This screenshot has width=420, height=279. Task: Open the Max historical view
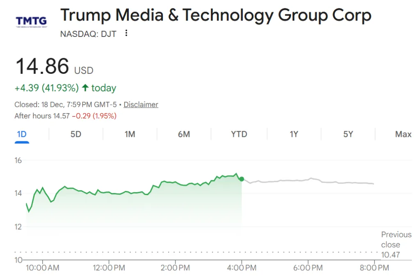click(x=403, y=134)
